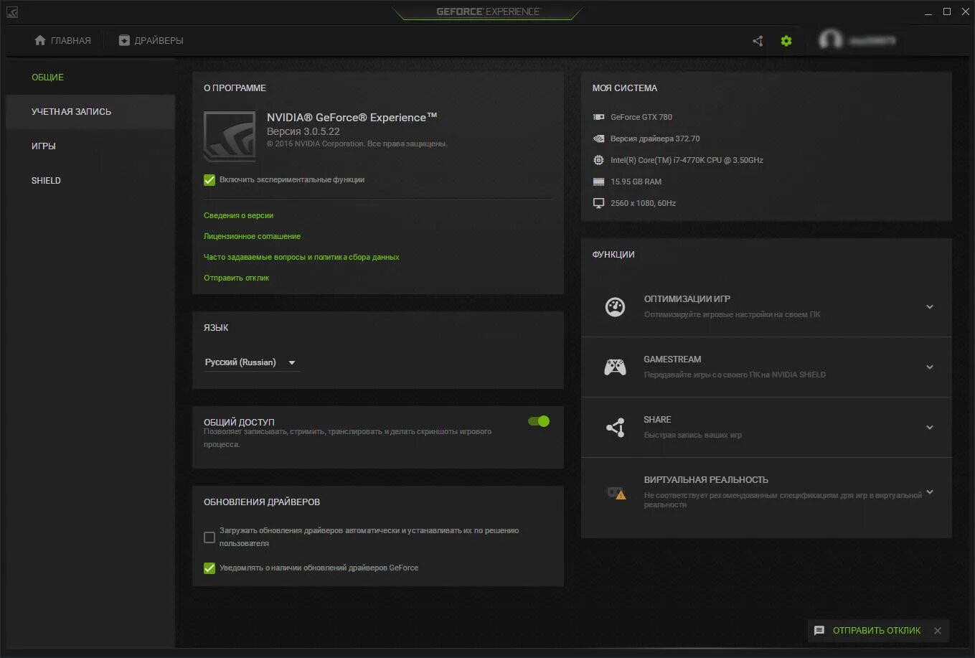The height and width of the screenshot is (658, 975).
Task: Select ОБЩИЕ in the sidebar
Action: 90,77
